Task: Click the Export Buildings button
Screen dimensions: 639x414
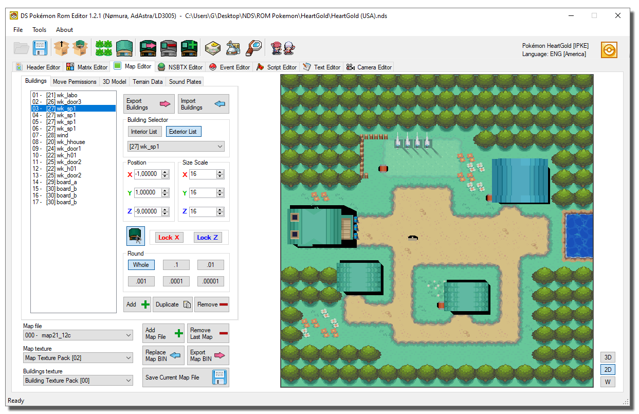Action: (x=149, y=104)
